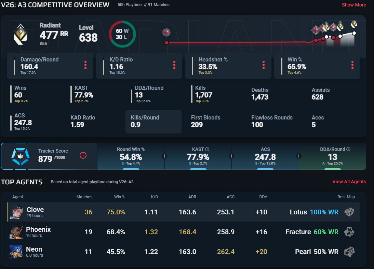
Task: Select the Clove agent name
Action: pos(35,210)
